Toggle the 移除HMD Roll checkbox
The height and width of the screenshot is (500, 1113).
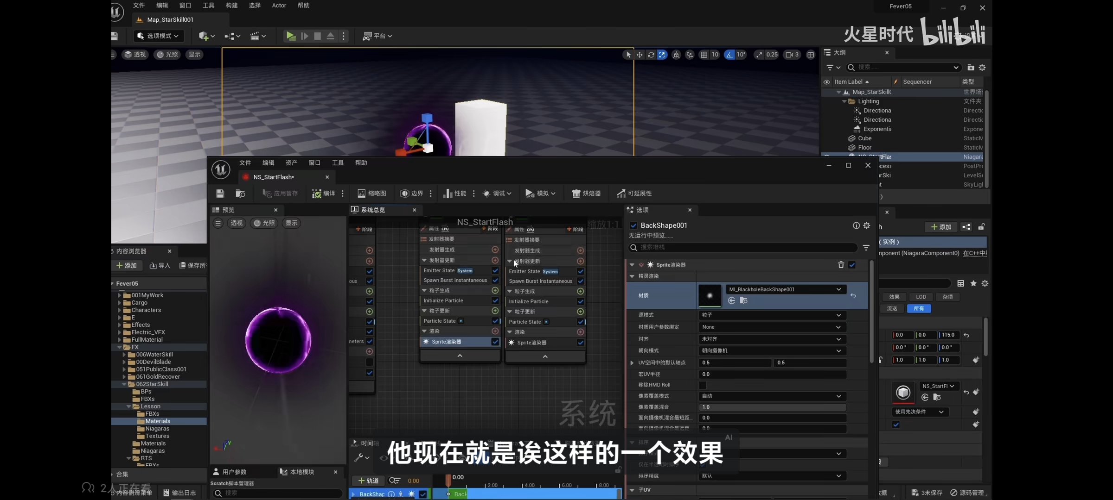[703, 385]
